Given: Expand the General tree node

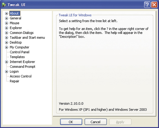Looking at the screenshot, I should [x=6, y=18].
